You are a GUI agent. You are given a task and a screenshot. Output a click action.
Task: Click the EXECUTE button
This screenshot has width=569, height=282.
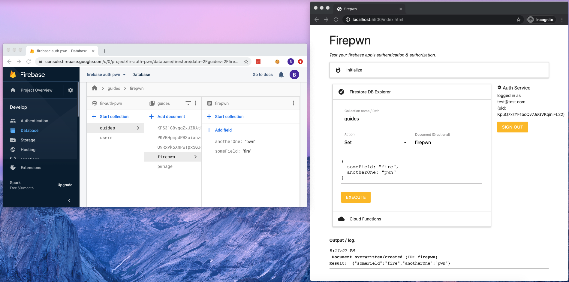(356, 197)
